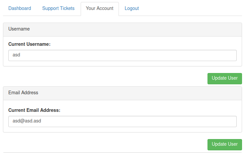Click the Email Address panel heading
248x153 pixels.
click(x=23, y=93)
